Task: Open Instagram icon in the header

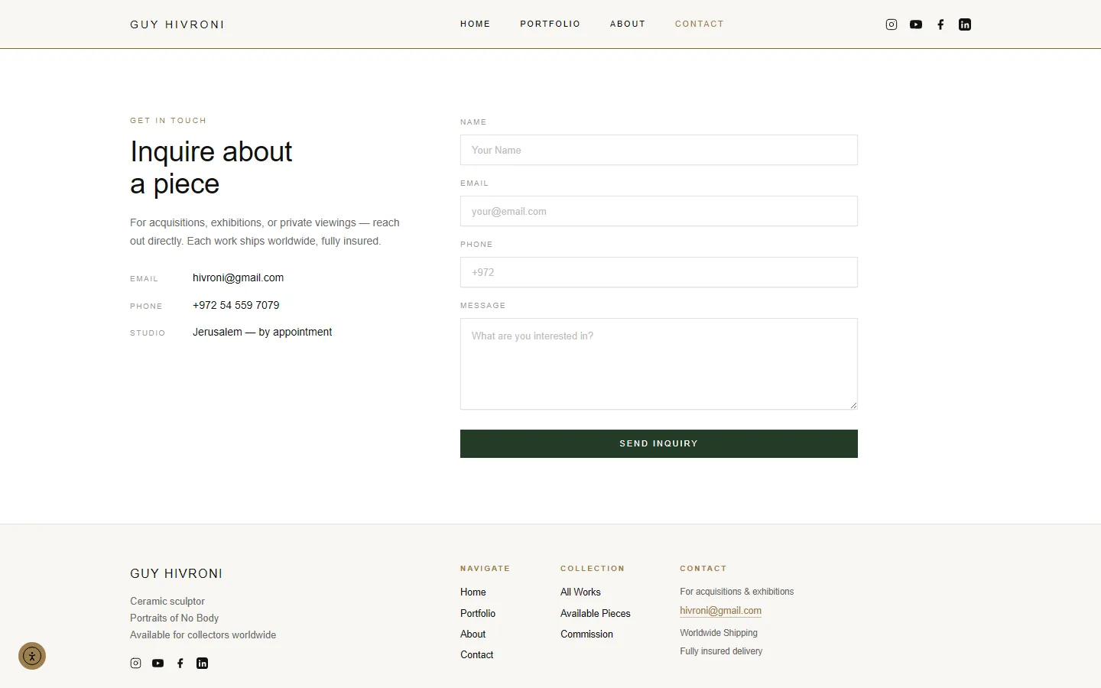Action: pos(892,24)
